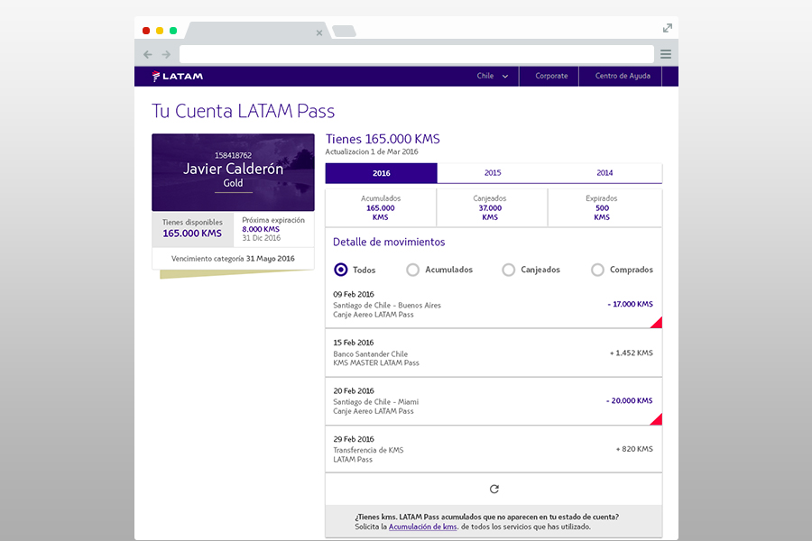Click the browser address bar
Screen dimensions: 812x541
coord(416,54)
